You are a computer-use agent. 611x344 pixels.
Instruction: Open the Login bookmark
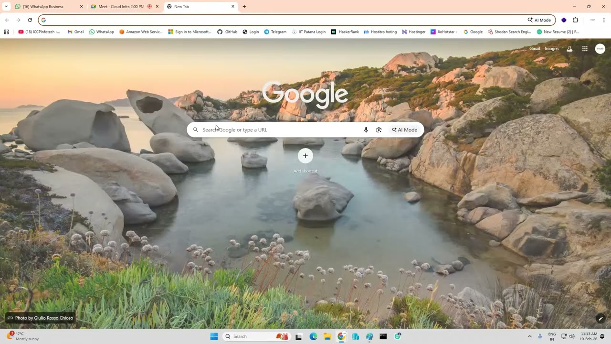(251, 32)
